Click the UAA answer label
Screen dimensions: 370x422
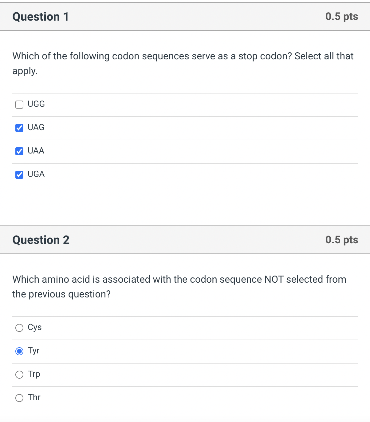coord(36,151)
